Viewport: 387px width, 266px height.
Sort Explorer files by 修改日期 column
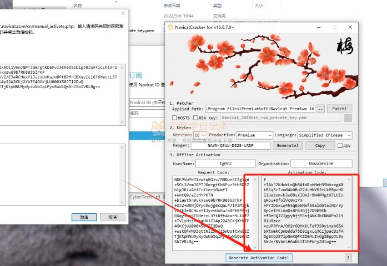pos(172,6)
